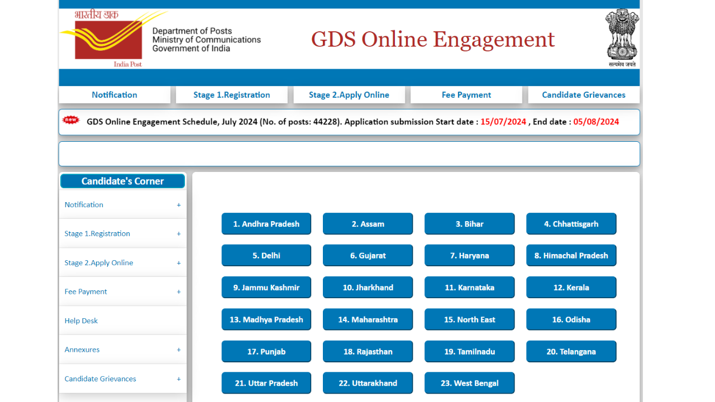Screen dimensions: 715x402
Task: Go to 23. West Bengal button
Action: [x=470, y=383]
